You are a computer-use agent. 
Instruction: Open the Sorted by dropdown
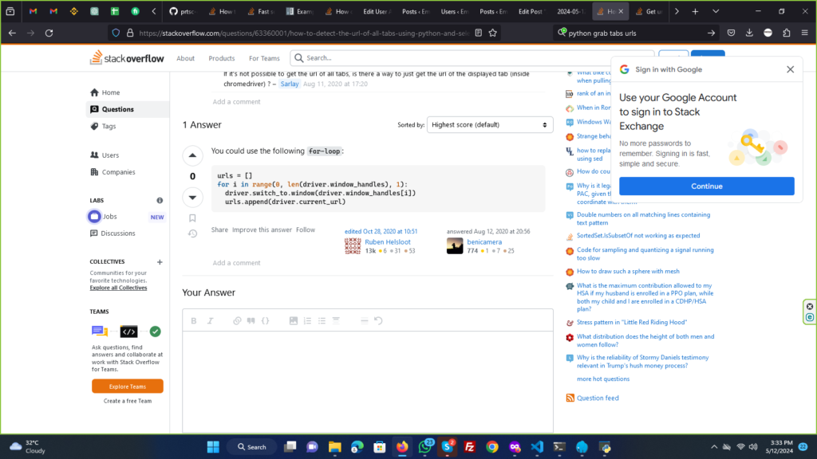pos(490,125)
